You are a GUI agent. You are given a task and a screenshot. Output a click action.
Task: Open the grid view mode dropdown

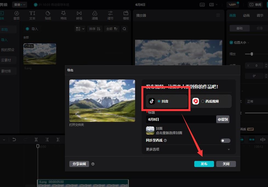80,29
